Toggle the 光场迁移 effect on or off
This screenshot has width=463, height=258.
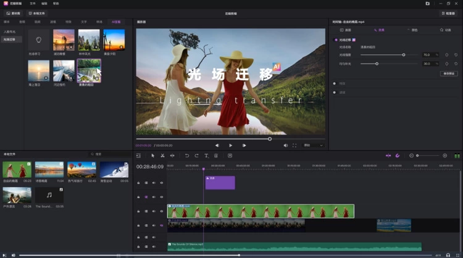[x=336, y=40]
